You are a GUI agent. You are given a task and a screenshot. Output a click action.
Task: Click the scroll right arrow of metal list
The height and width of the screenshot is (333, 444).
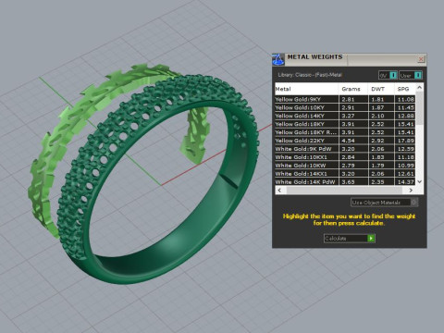[x=411, y=191]
